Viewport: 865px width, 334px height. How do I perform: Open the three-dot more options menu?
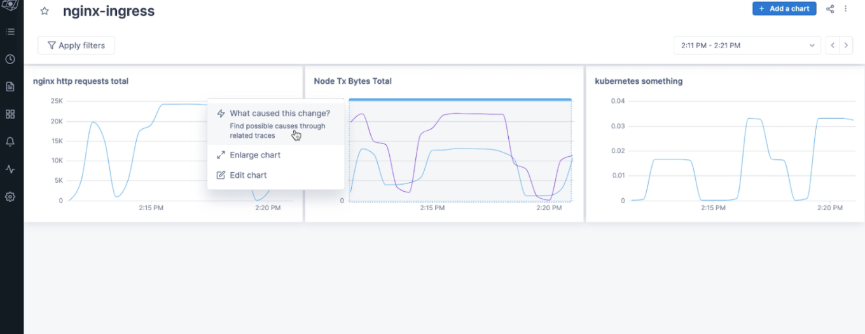[846, 9]
